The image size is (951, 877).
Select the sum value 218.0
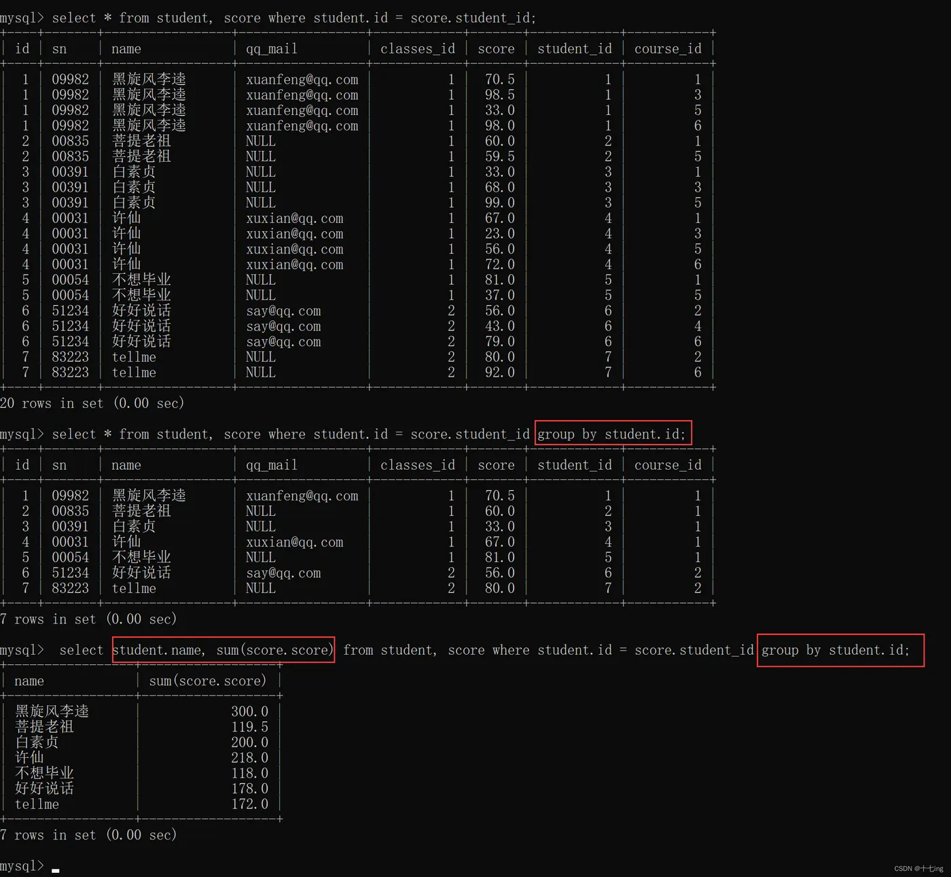tap(249, 758)
